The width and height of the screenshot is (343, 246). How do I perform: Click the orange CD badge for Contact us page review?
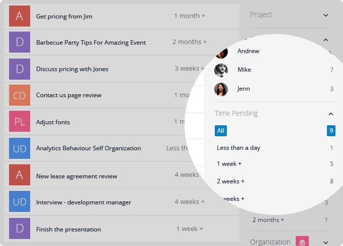(20, 95)
